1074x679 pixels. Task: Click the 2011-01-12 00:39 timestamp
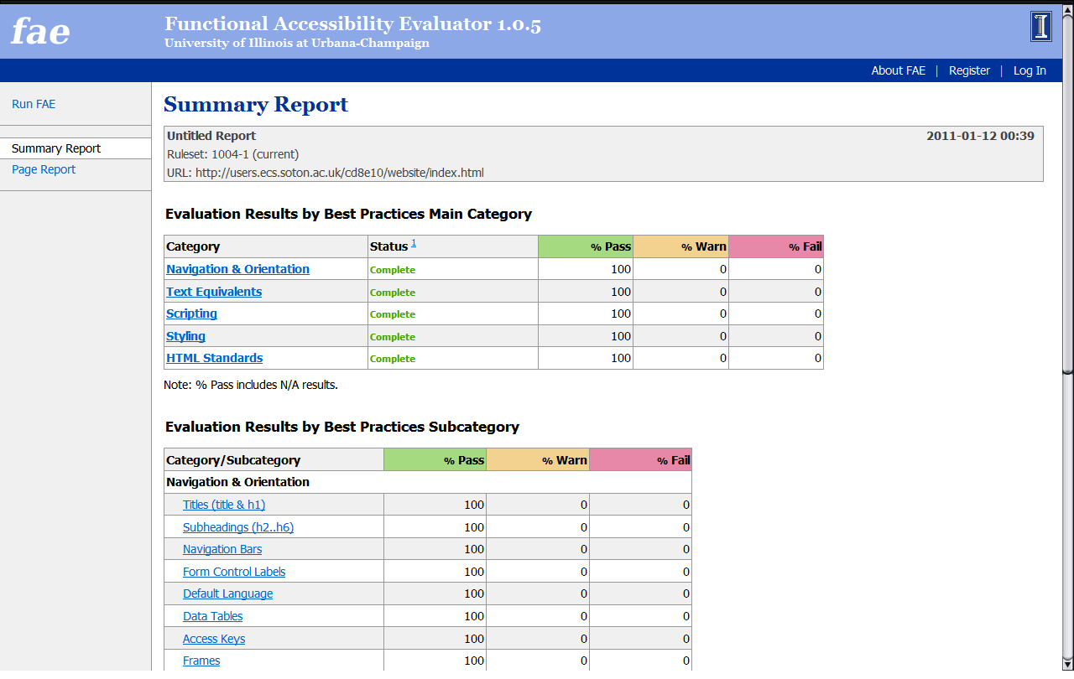[x=980, y=136]
